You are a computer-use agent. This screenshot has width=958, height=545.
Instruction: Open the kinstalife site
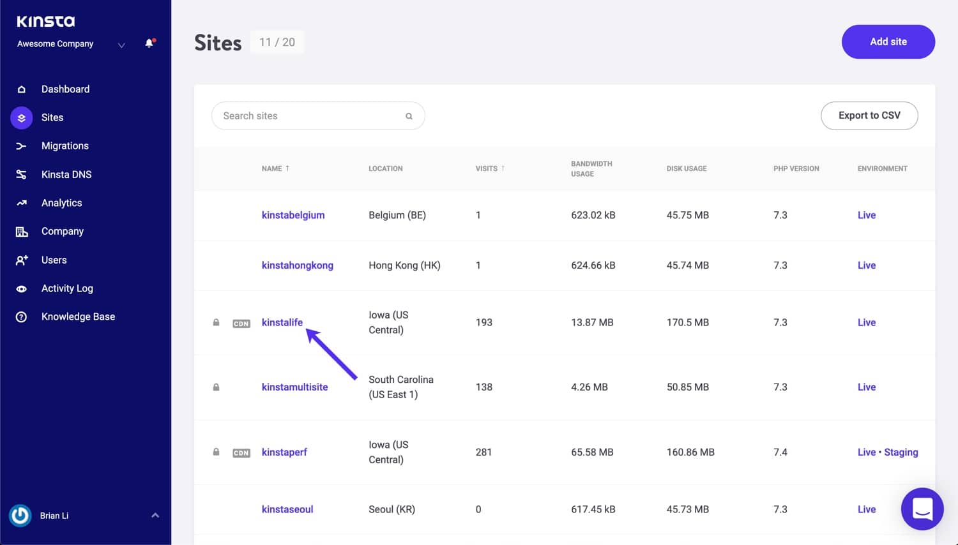tap(282, 322)
